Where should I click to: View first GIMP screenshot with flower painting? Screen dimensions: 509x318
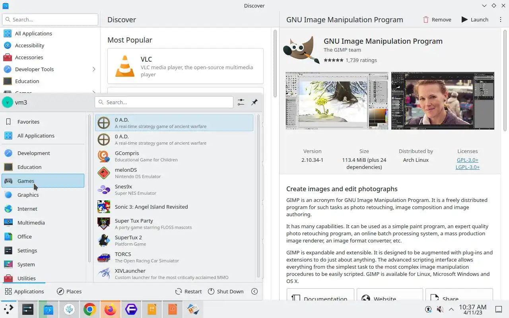337,101
